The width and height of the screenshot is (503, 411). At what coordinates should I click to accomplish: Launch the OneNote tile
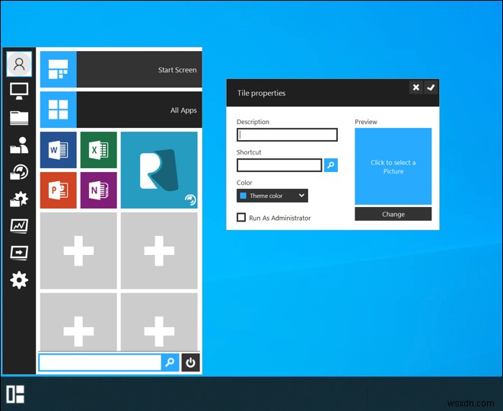pyautogui.click(x=99, y=190)
